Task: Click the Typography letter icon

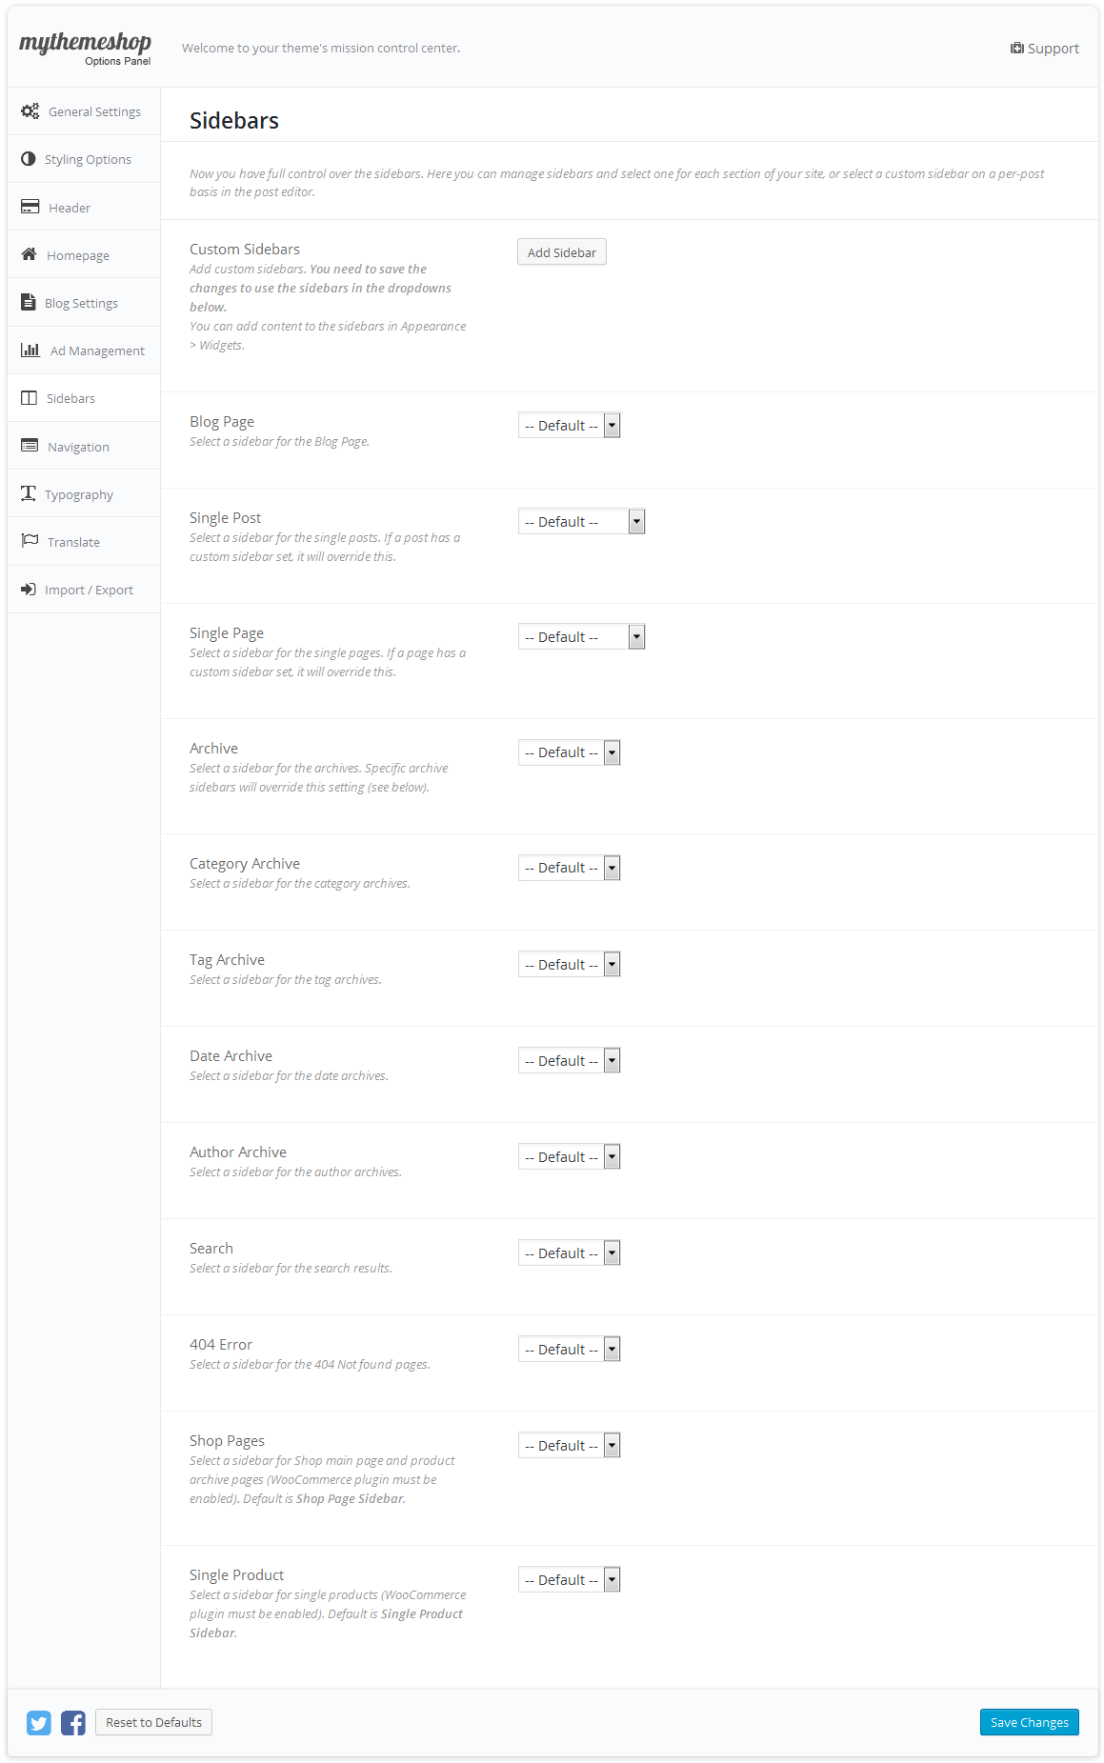Action: click(x=29, y=493)
